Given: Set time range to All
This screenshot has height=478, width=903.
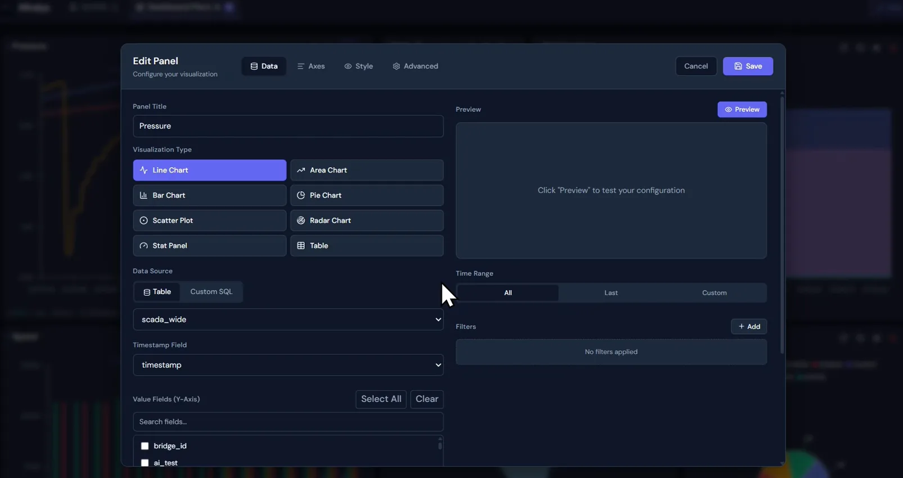Looking at the screenshot, I should (508, 293).
